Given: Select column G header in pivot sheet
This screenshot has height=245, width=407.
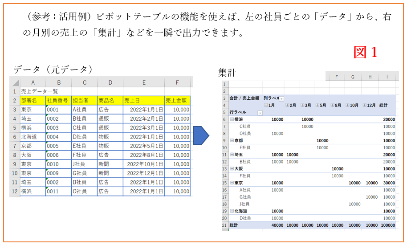Looking at the screenshot, I should tap(352, 77).
